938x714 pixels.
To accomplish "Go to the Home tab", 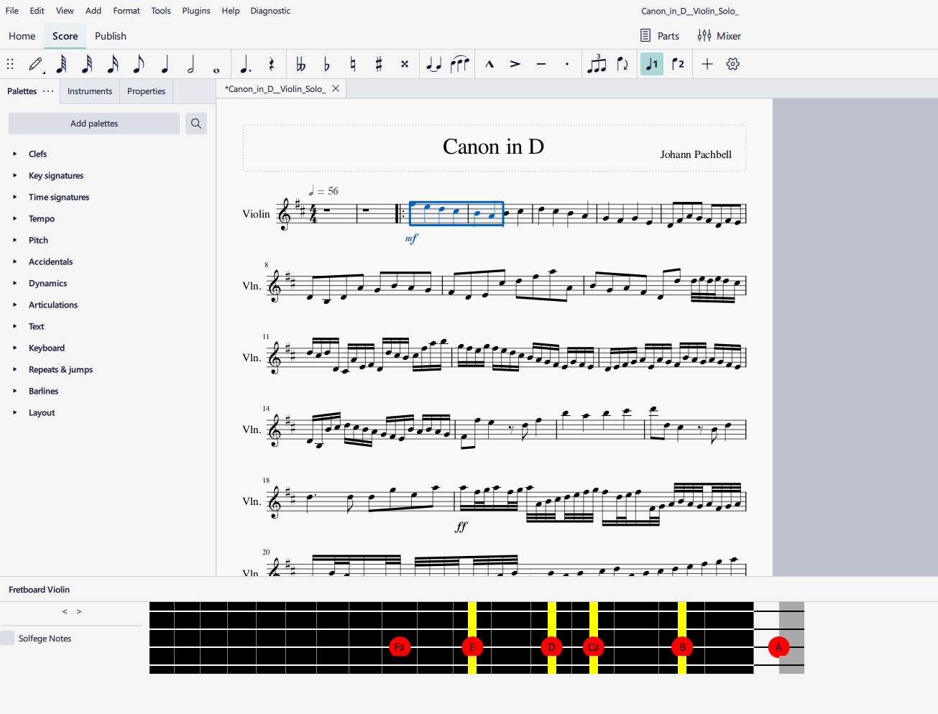I will pyautogui.click(x=22, y=36).
